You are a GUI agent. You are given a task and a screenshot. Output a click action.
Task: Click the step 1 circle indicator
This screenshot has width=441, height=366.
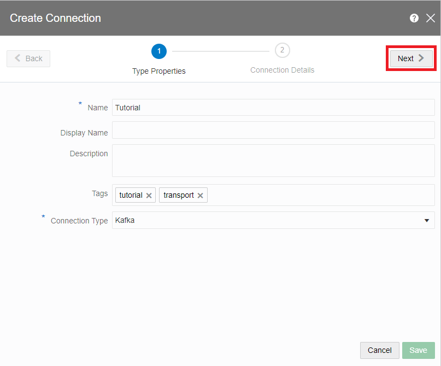[x=159, y=51]
